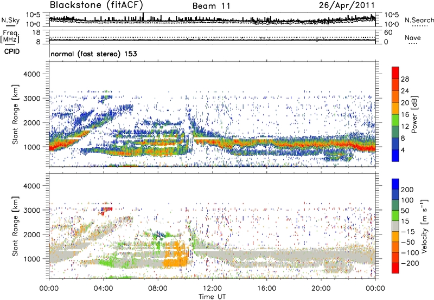Click the 'N.Search' legend label

(419, 20)
